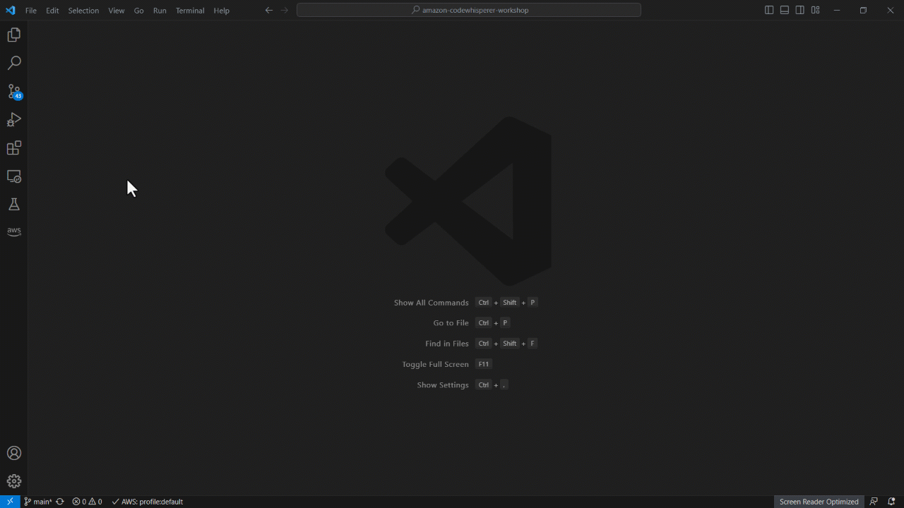
Task: Toggle the Secondary Side Bar
Action: pyautogui.click(x=799, y=10)
